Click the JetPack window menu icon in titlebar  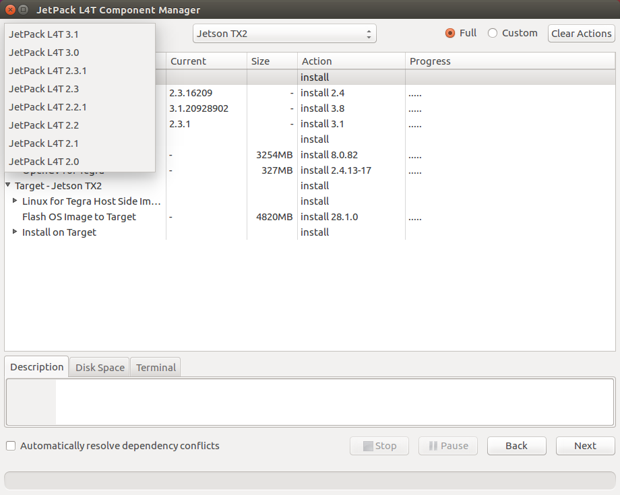pyautogui.click(x=23, y=9)
